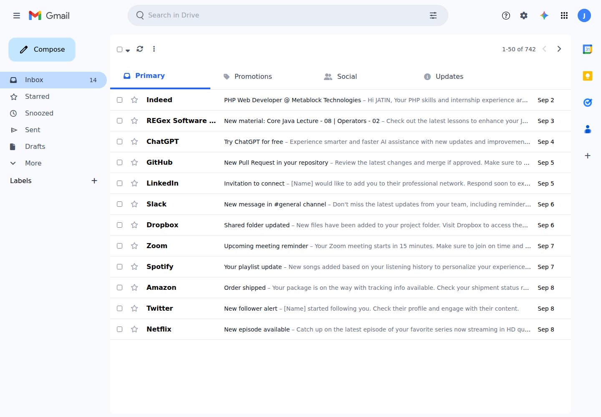
Task: Open Google Tasks side panel
Action: (588, 103)
